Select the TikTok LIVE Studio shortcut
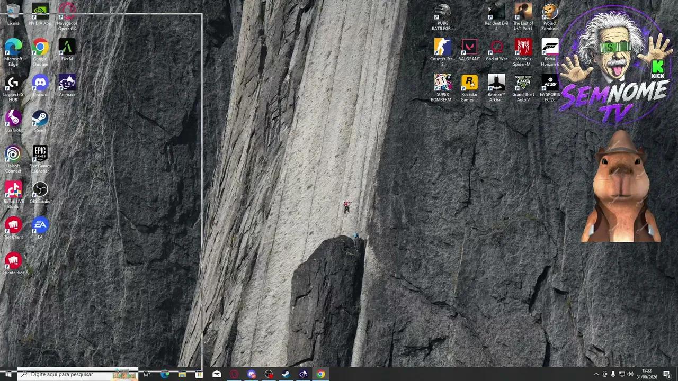This screenshot has height=381, width=678. point(13,195)
